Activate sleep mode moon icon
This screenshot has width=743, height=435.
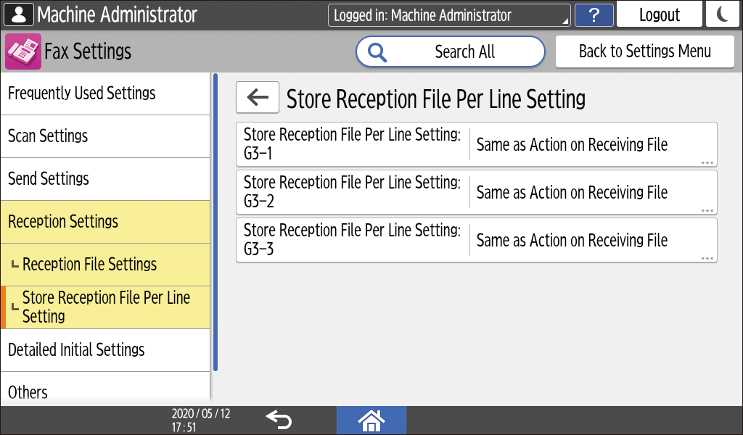pyautogui.click(x=722, y=15)
